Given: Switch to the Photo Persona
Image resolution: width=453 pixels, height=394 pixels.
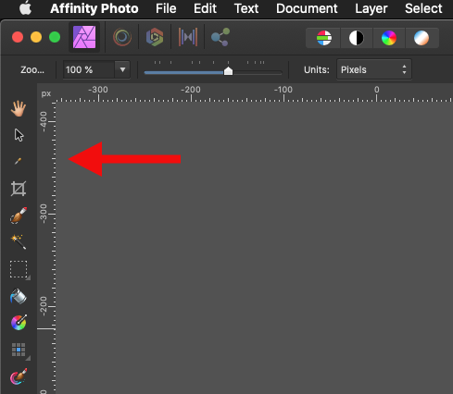Looking at the screenshot, I should [84, 37].
